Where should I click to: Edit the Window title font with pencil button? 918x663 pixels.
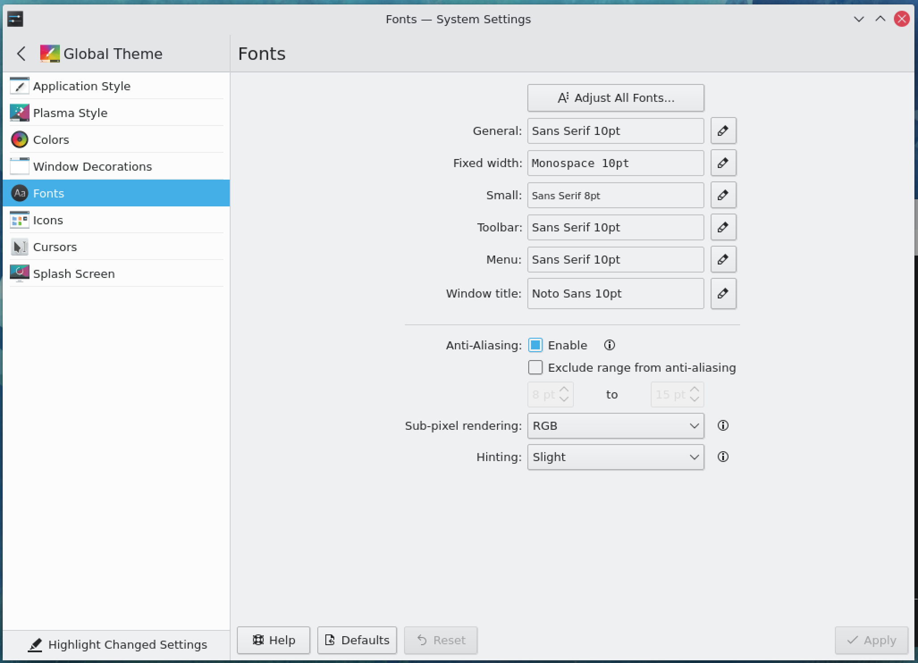click(x=723, y=294)
